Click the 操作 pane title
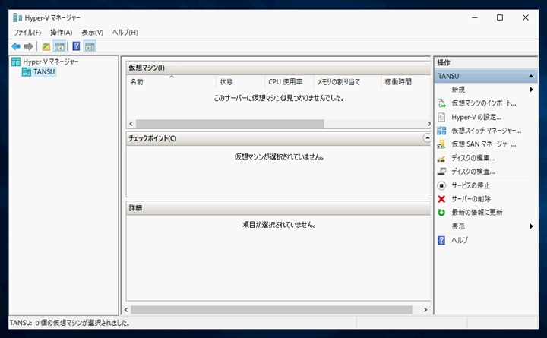Image resolution: width=547 pixels, height=338 pixels. pos(444,63)
